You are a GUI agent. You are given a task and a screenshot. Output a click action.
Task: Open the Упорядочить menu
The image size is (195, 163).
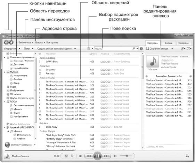pos(12,49)
